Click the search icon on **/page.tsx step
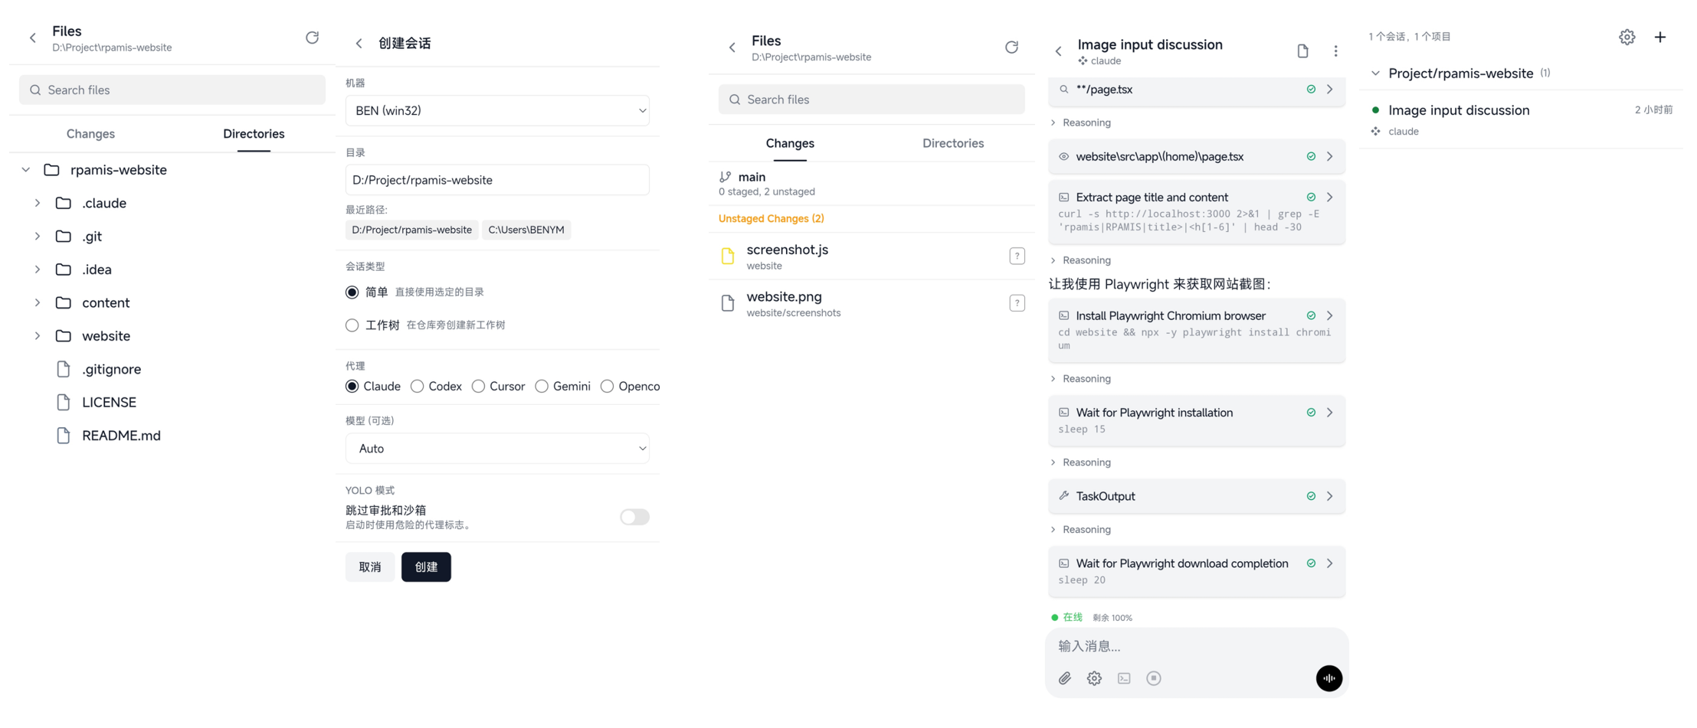This screenshot has height=728, width=1697. pos(1064,90)
